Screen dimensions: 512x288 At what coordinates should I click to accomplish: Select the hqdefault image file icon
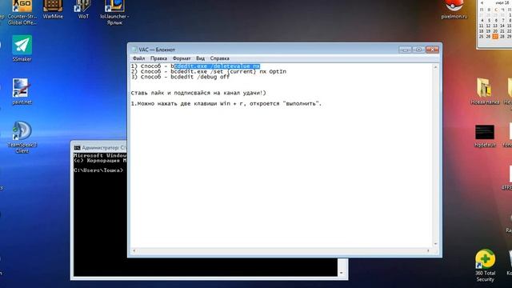pos(485,136)
